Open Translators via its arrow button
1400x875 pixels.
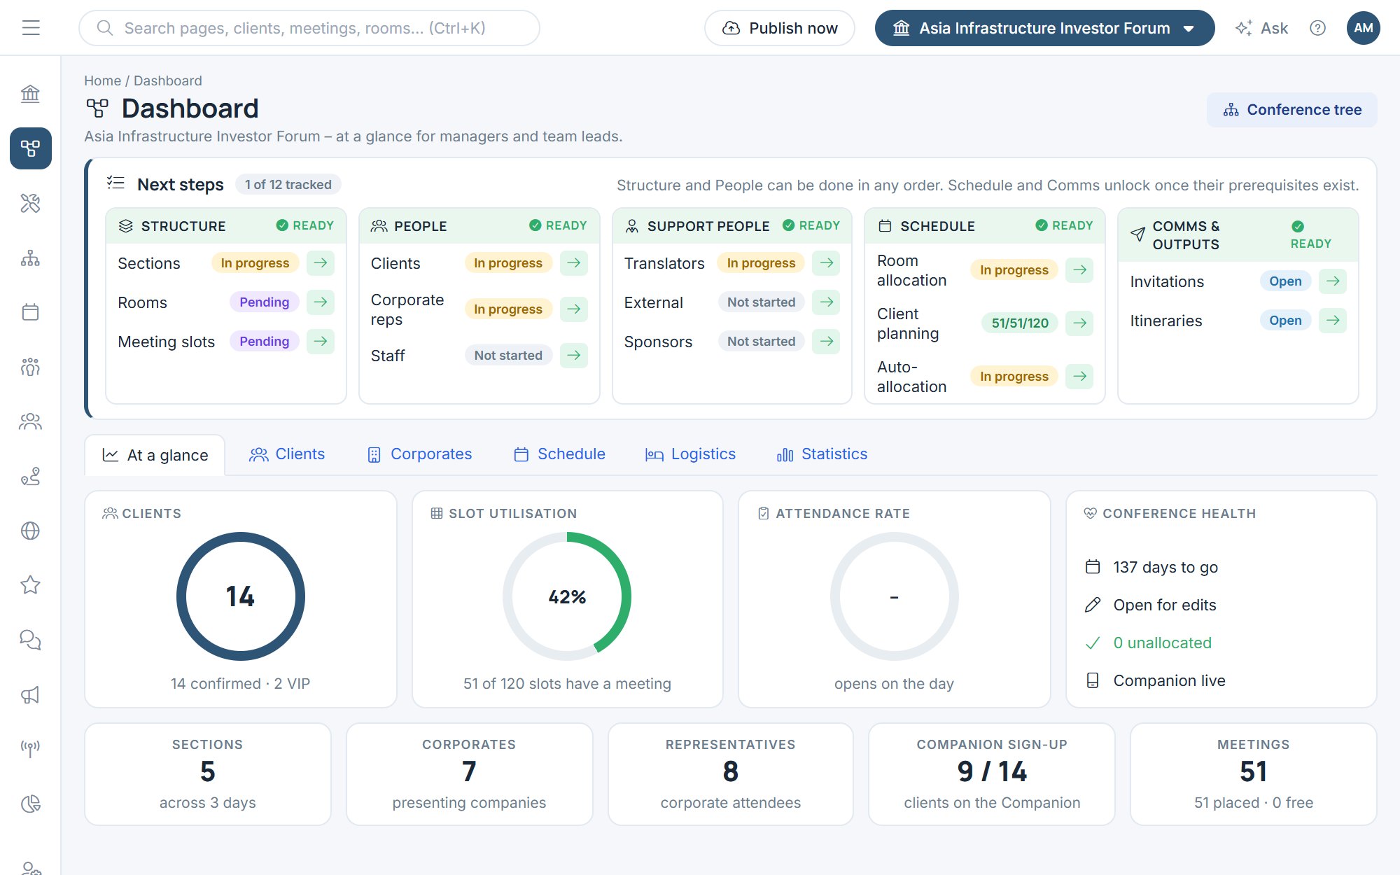[827, 263]
